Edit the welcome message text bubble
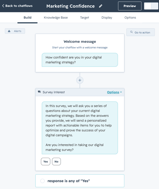The width and height of the screenshot is (159, 189). point(80,60)
